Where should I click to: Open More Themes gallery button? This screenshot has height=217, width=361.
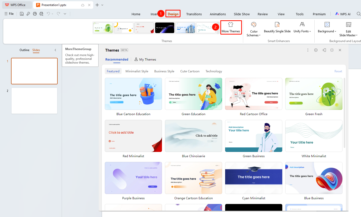tap(231, 28)
